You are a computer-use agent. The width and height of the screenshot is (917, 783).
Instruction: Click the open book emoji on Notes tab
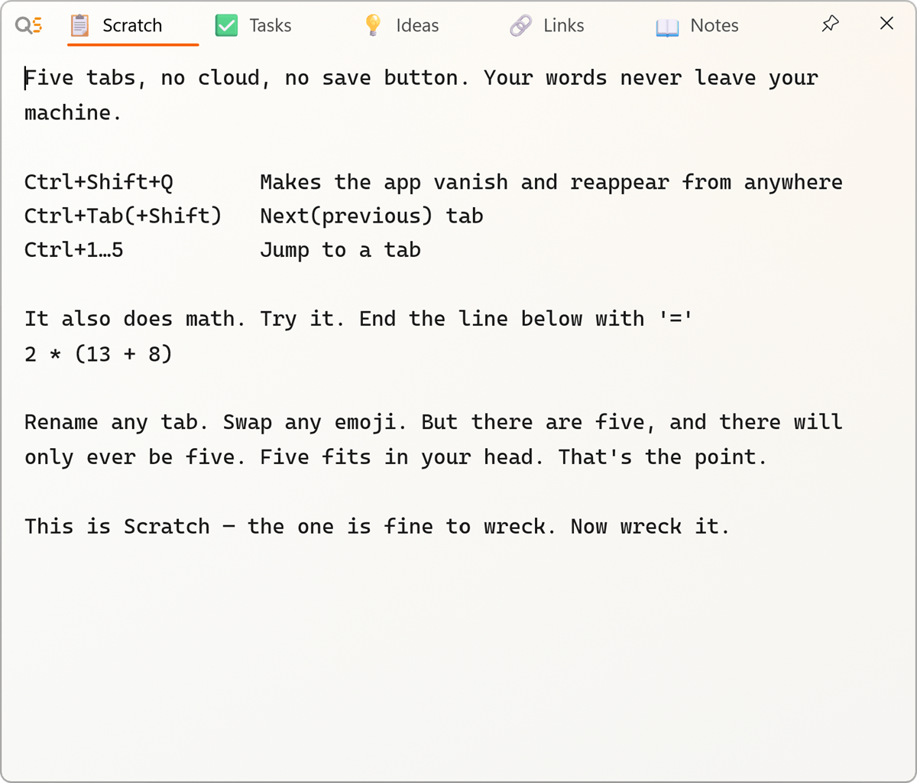(x=667, y=26)
